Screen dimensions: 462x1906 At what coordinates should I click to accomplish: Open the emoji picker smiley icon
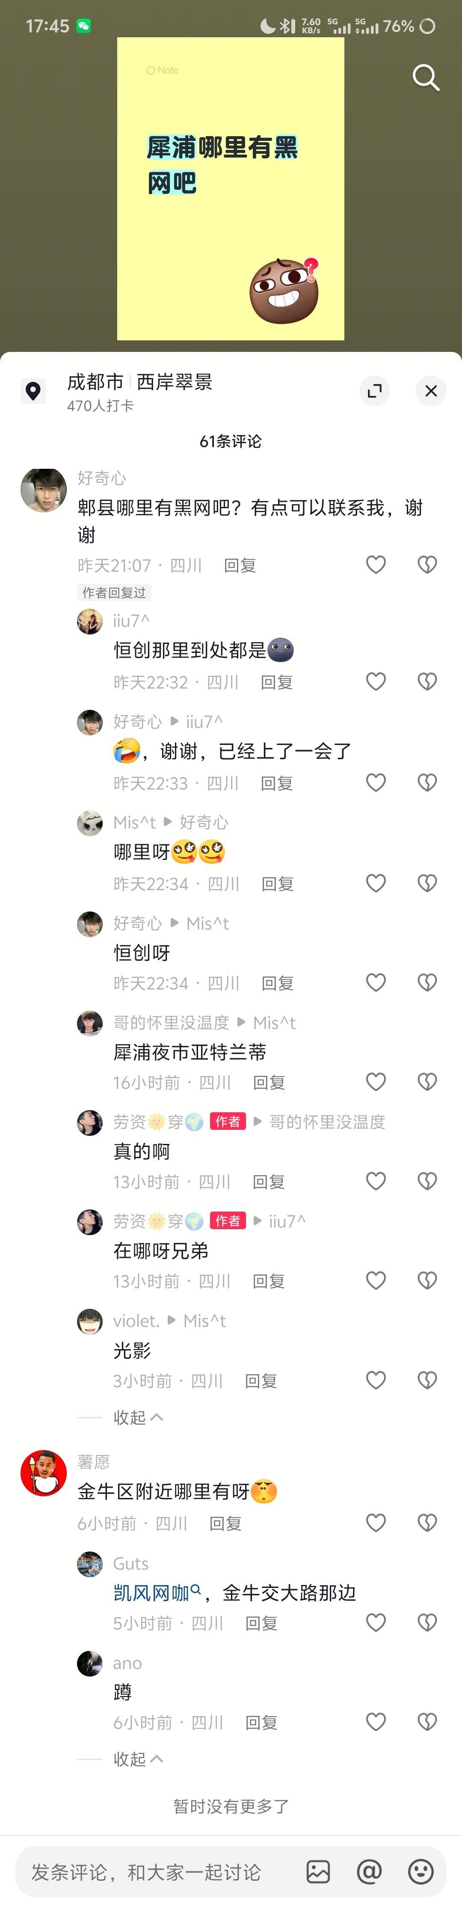click(421, 1872)
